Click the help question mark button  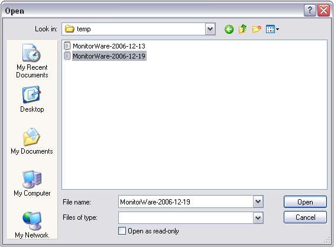(x=310, y=11)
